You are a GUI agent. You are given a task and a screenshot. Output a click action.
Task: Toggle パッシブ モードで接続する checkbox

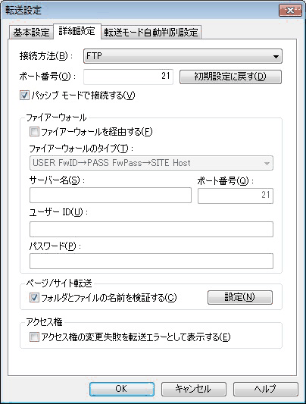[x=24, y=96]
